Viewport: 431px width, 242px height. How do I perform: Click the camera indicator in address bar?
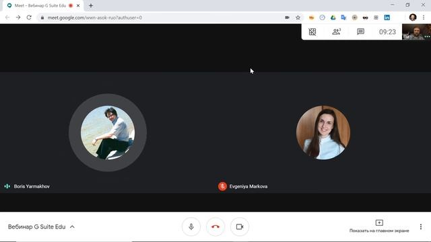point(287,17)
